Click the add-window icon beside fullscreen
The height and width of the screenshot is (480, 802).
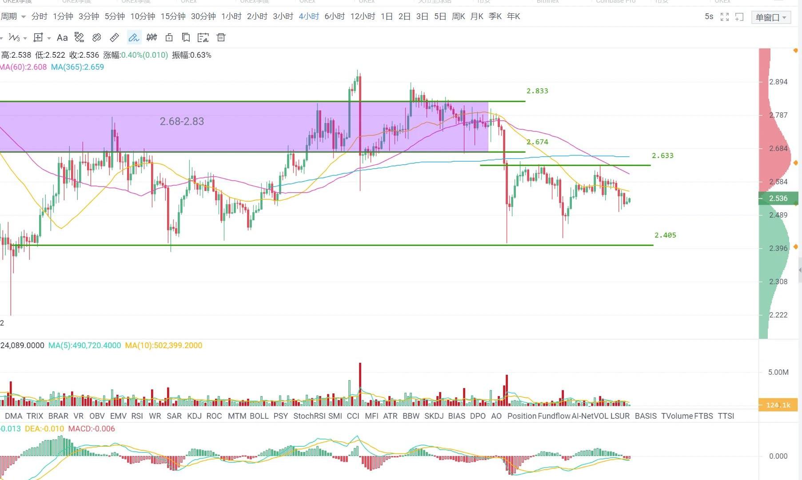tap(739, 17)
